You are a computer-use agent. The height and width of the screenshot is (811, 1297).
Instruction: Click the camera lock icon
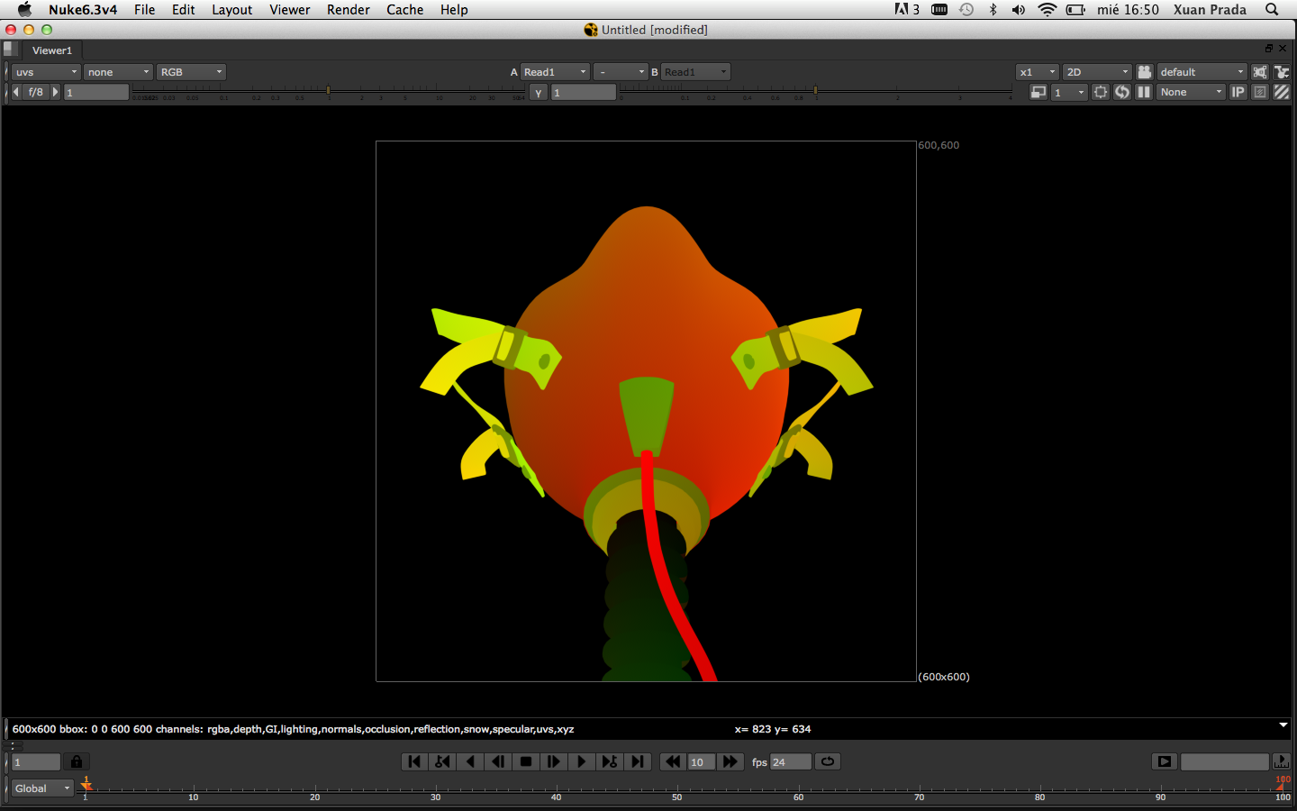[1145, 72]
